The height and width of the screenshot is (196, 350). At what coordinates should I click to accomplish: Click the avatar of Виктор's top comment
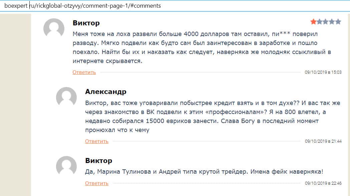point(54,29)
